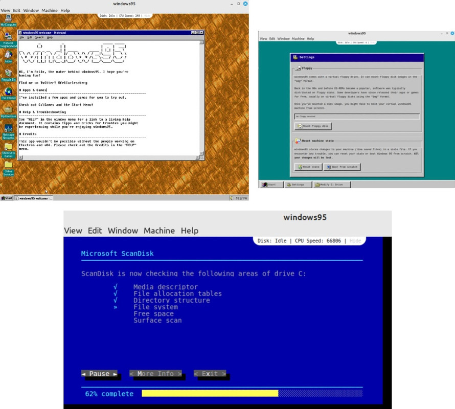Minimize the Notepad window

[x=193, y=33]
